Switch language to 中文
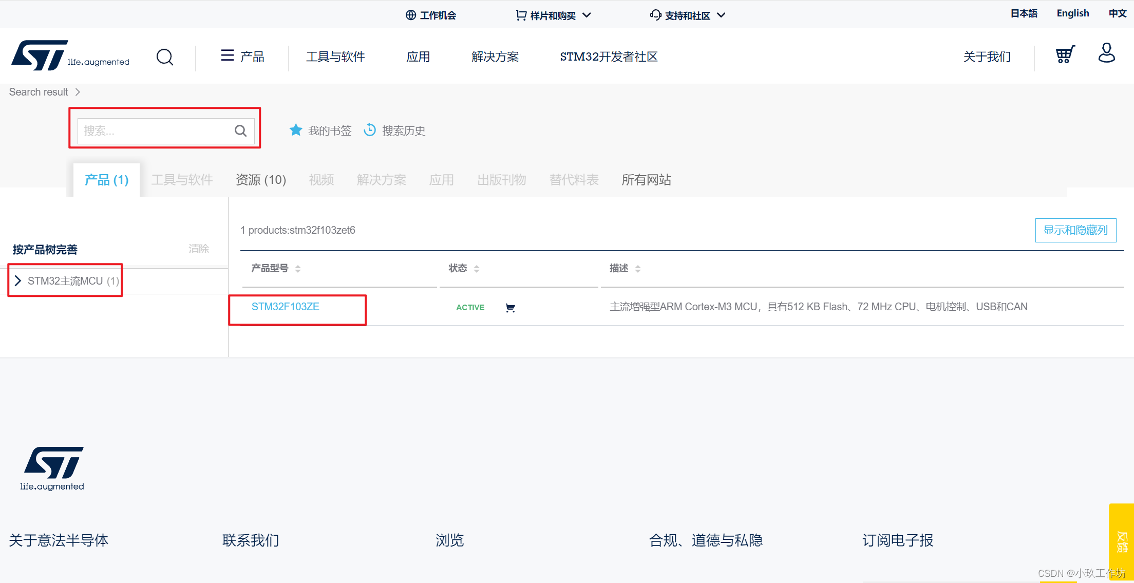 [1117, 13]
